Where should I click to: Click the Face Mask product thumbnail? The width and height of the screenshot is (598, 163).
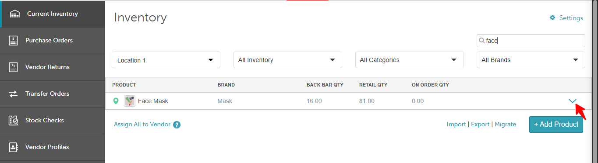(129, 101)
